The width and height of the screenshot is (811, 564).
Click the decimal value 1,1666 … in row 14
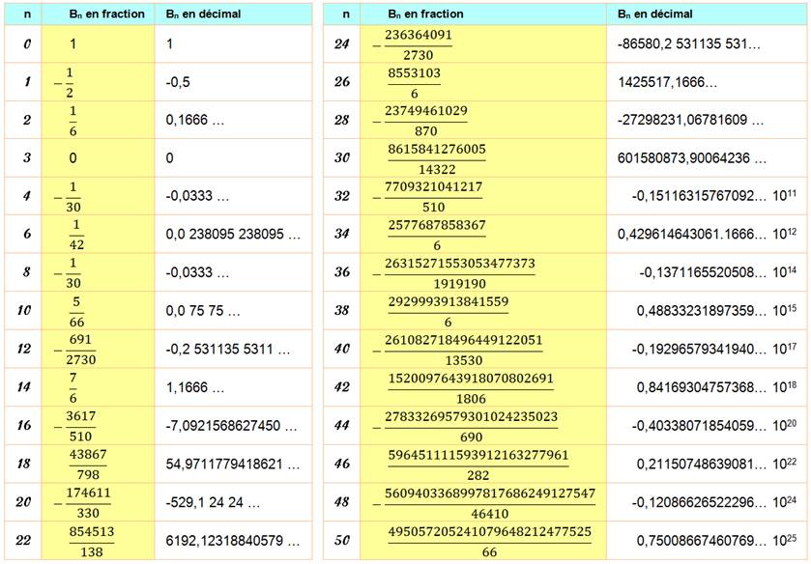195,388
